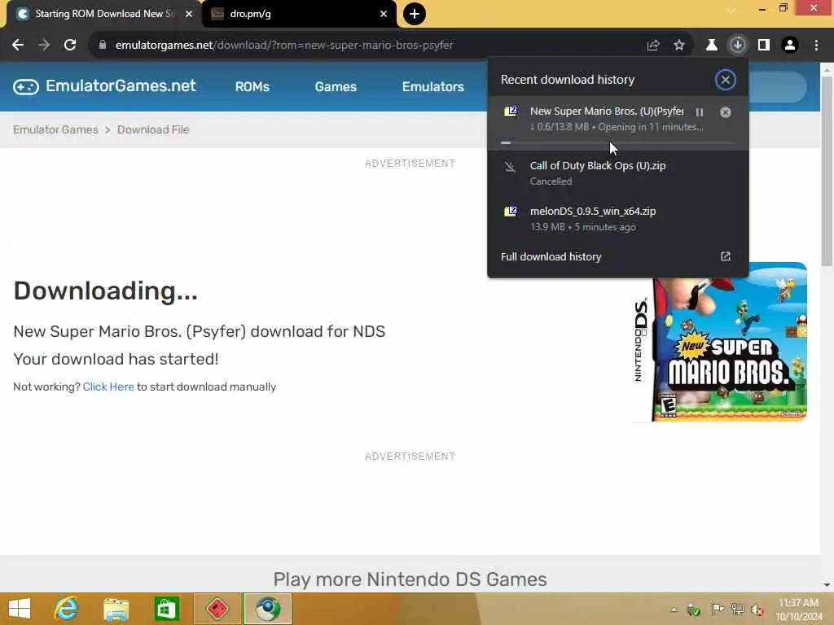Viewport: 834px width, 625px height.
Task: Open a new browser tab
Action: (415, 14)
